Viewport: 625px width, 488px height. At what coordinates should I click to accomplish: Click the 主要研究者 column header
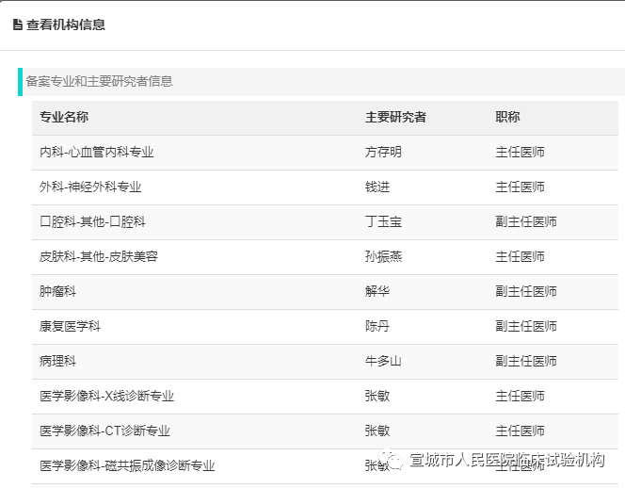pyautogui.click(x=395, y=117)
